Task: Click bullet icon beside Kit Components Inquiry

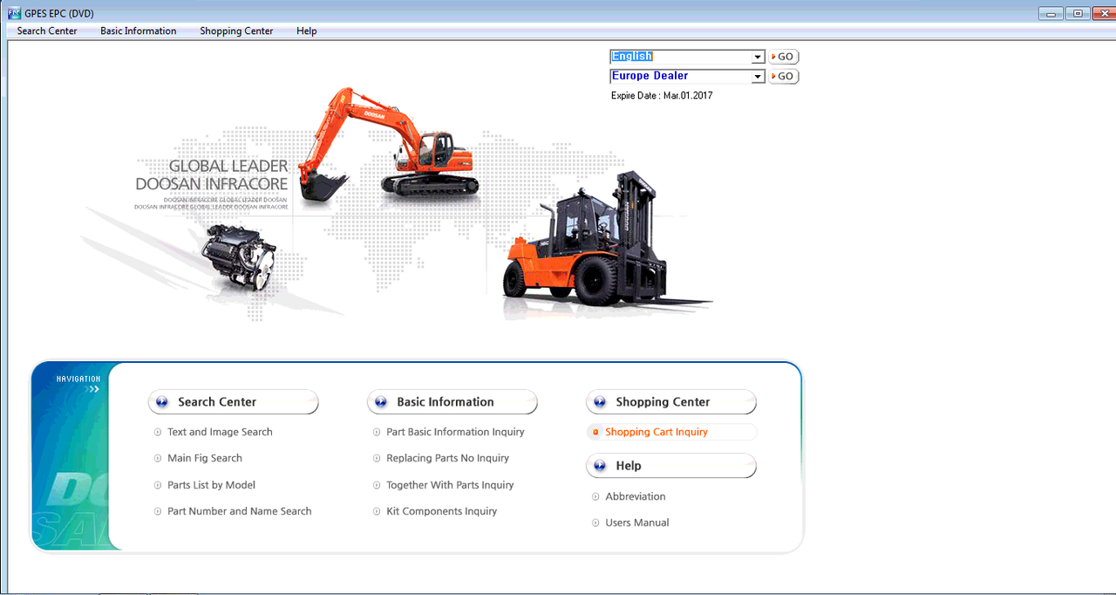Action: click(x=377, y=511)
